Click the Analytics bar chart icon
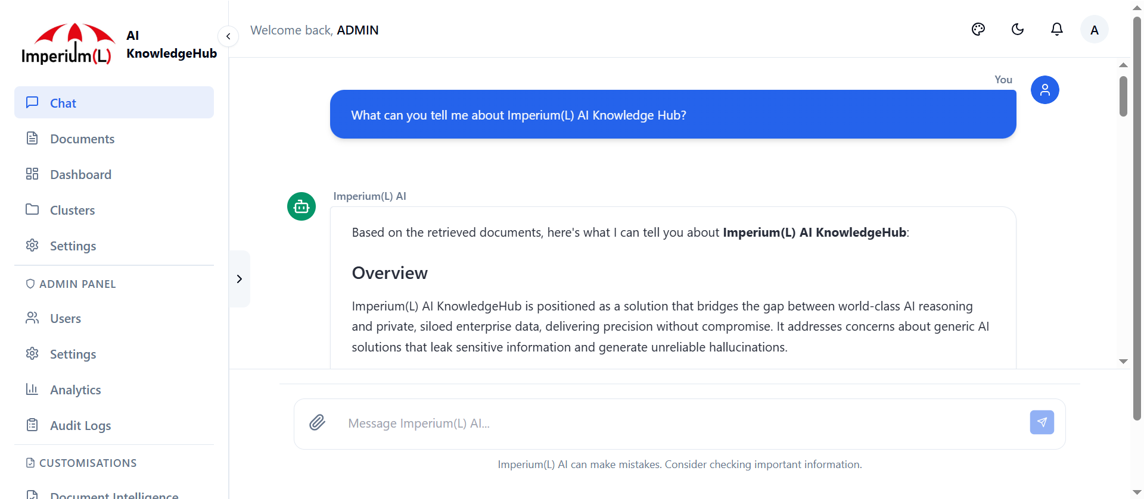Viewport: 1144px width, 499px height. (x=32, y=389)
